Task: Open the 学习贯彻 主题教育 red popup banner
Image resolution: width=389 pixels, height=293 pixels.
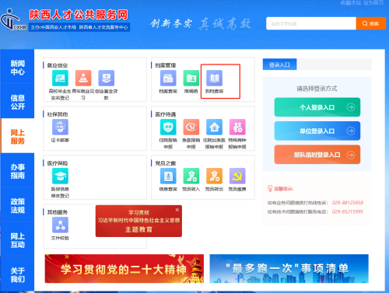Action: click(x=138, y=221)
